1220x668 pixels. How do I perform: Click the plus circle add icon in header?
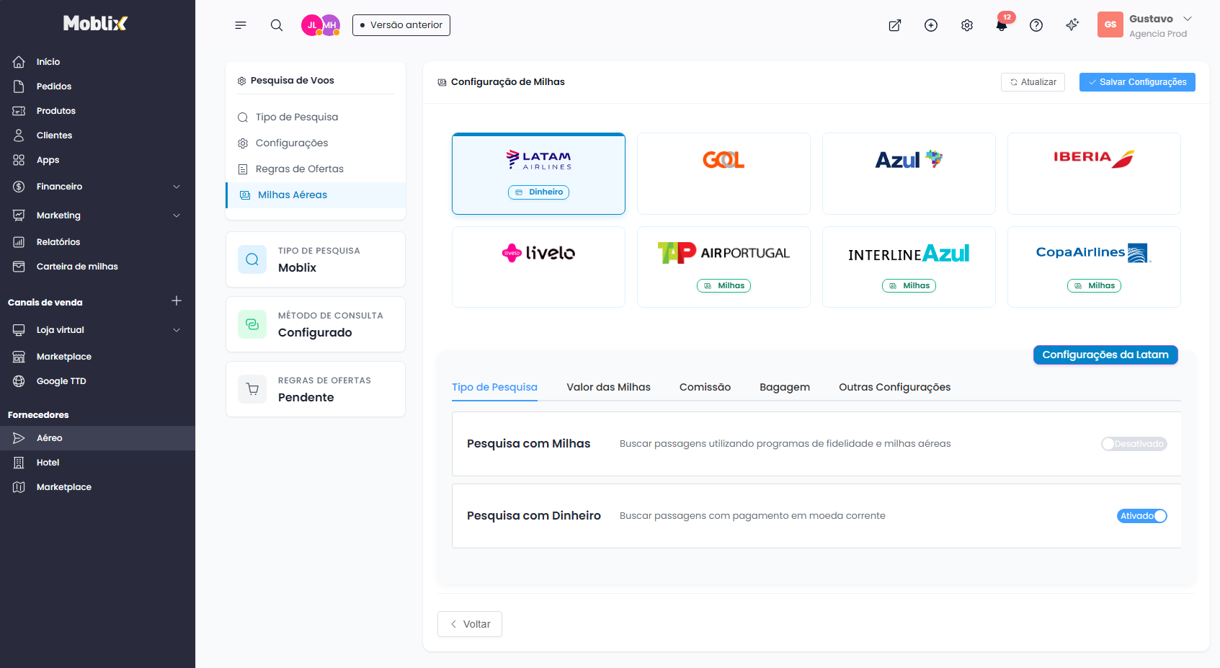(931, 25)
